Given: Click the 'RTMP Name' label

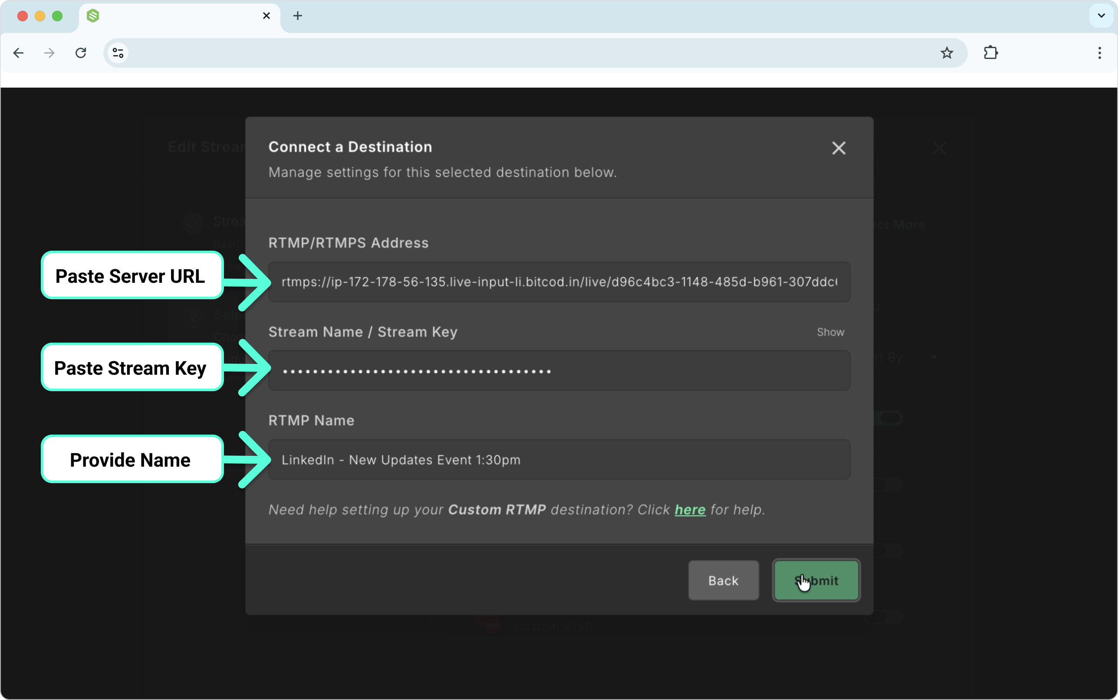Looking at the screenshot, I should click(x=311, y=420).
